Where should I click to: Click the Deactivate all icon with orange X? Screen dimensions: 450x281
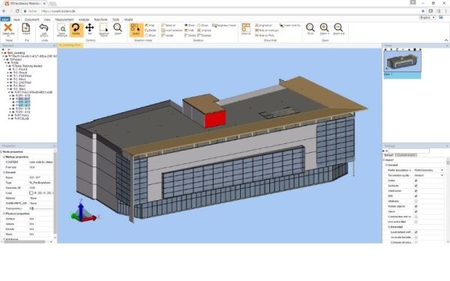pos(8,28)
